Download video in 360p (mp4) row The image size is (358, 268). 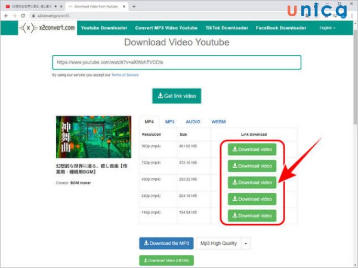coord(252,150)
